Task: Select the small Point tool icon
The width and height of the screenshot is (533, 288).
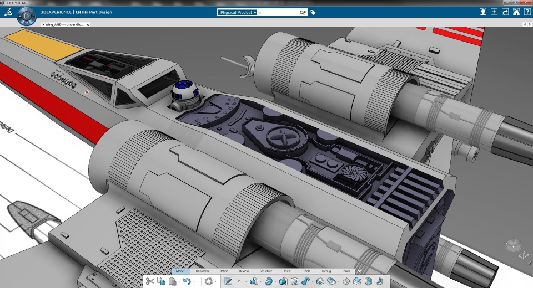Action: [x=239, y=281]
